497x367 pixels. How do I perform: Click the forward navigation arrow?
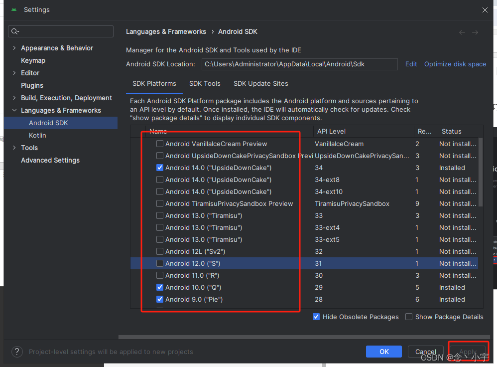(475, 32)
